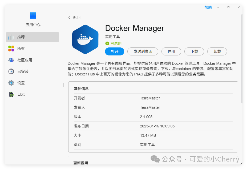
Task: Click the release date 2025-01-16 16:09:05
Action: click(x=157, y=126)
